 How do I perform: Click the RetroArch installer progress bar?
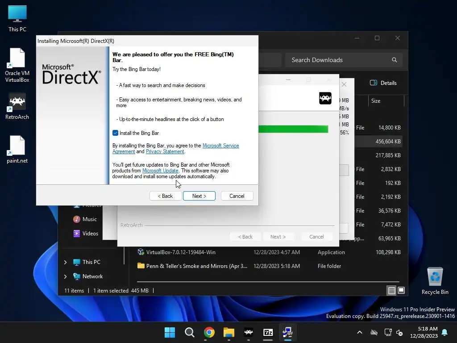293,129
